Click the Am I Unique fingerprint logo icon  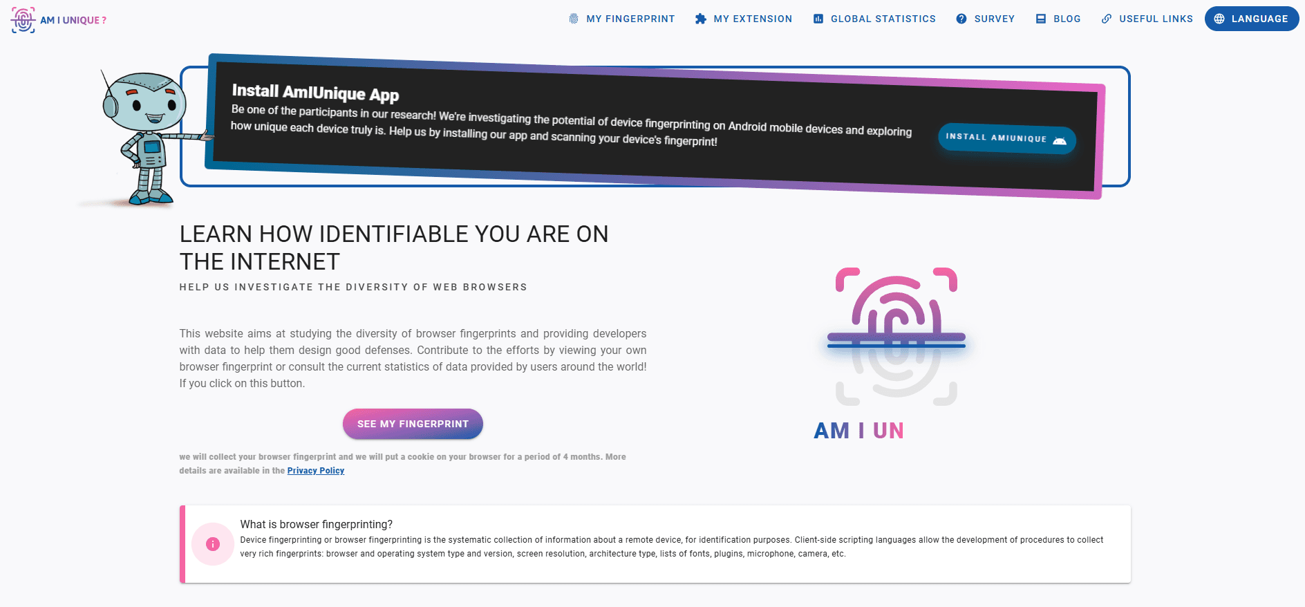pos(23,20)
